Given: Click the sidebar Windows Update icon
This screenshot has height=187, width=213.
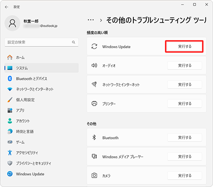Looking at the screenshot, I should pyautogui.click(x=10, y=174).
